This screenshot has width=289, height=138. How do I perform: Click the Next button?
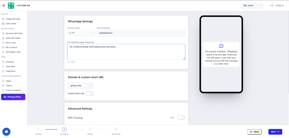pyautogui.click(x=275, y=132)
